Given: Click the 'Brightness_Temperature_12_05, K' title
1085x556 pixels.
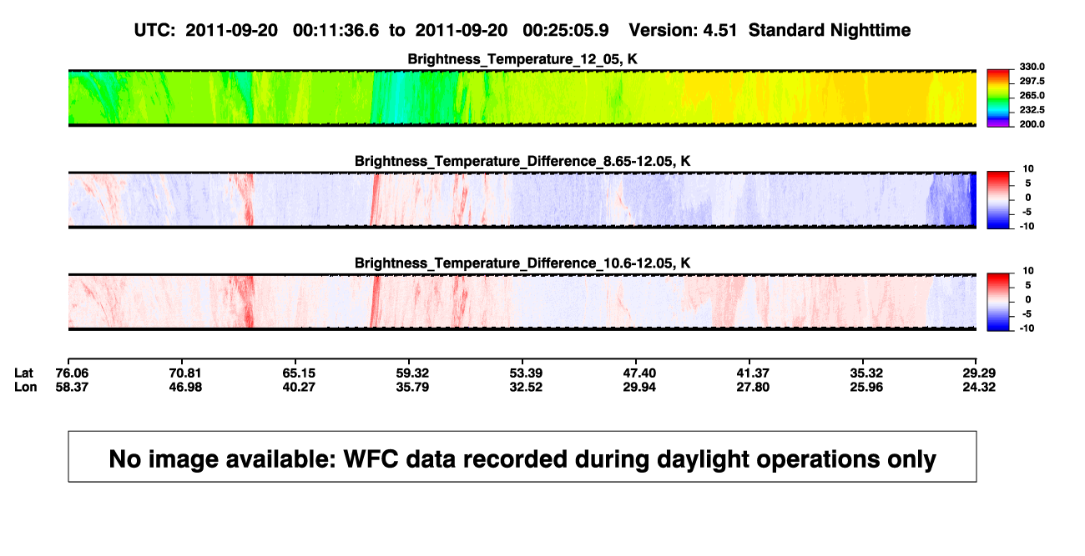Looking at the screenshot, I should click(522, 59).
